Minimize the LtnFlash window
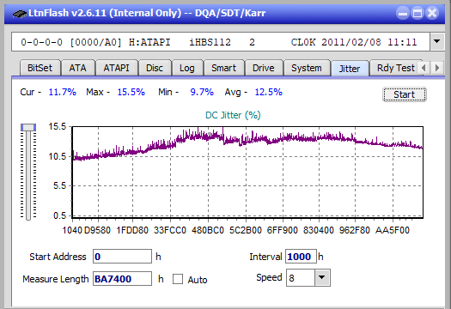The image size is (451, 309). (x=403, y=13)
